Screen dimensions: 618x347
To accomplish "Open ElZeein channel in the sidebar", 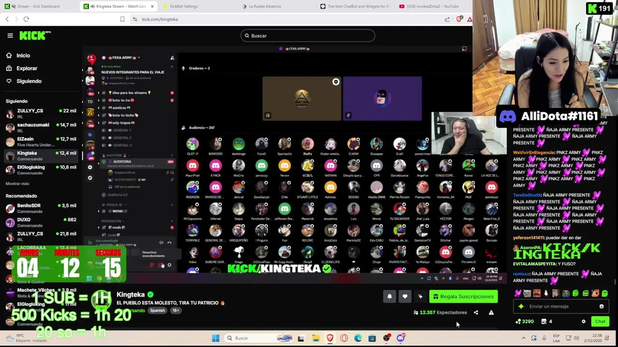I will [x=41, y=142].
